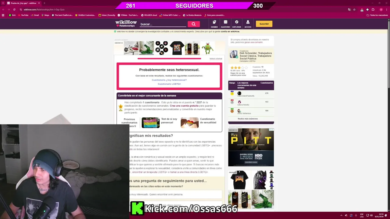Open Todos los marcadores folder

point(377,15)
